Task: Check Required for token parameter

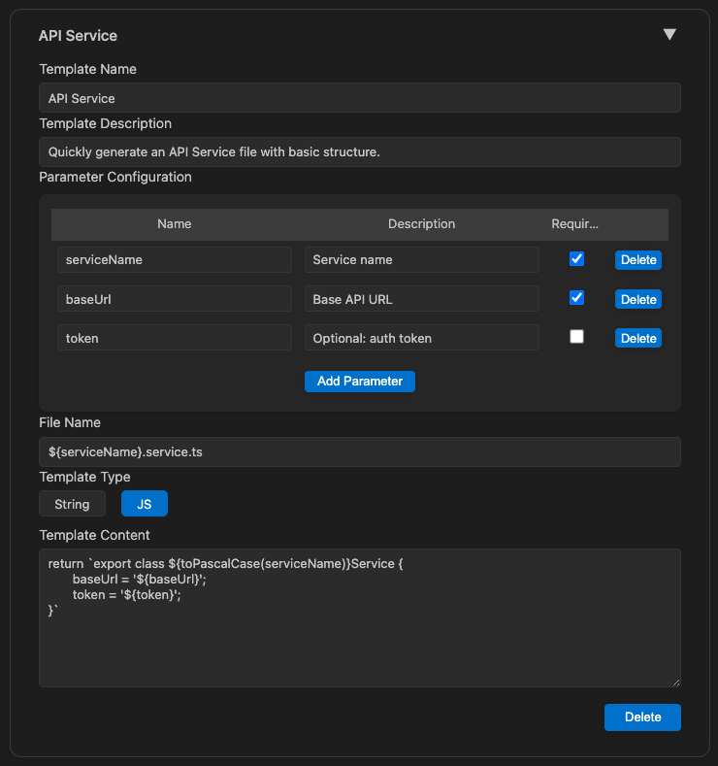Action: pyautogui.click(x=576, y=337)
